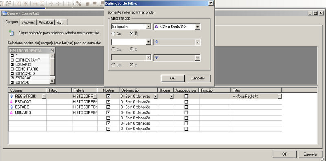
Task: Click the make same height toolbar icon
Action: point(25,3)
